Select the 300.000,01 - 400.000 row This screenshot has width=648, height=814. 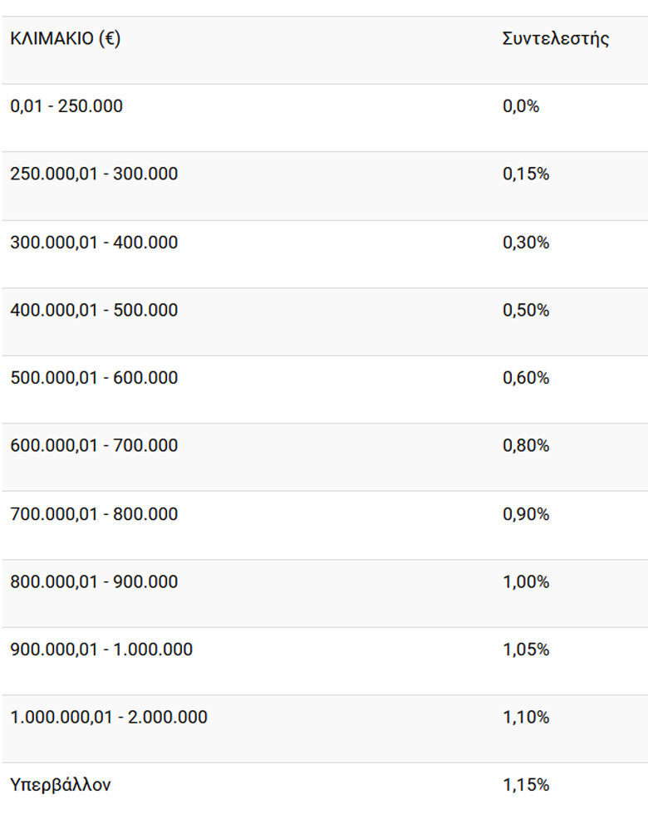(x=325, y=254)
